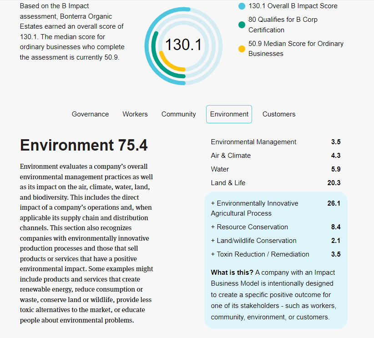Click the '130.1 Overall B Impact Score' legend text
The height and width of the screenshot is (338, 374).
293,6
